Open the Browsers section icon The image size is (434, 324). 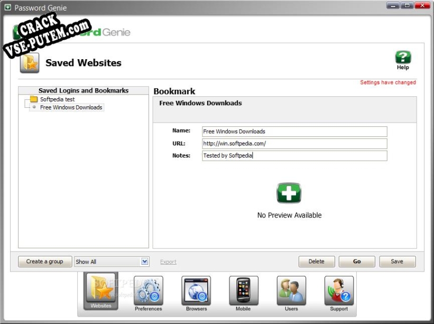coord(196,290)
